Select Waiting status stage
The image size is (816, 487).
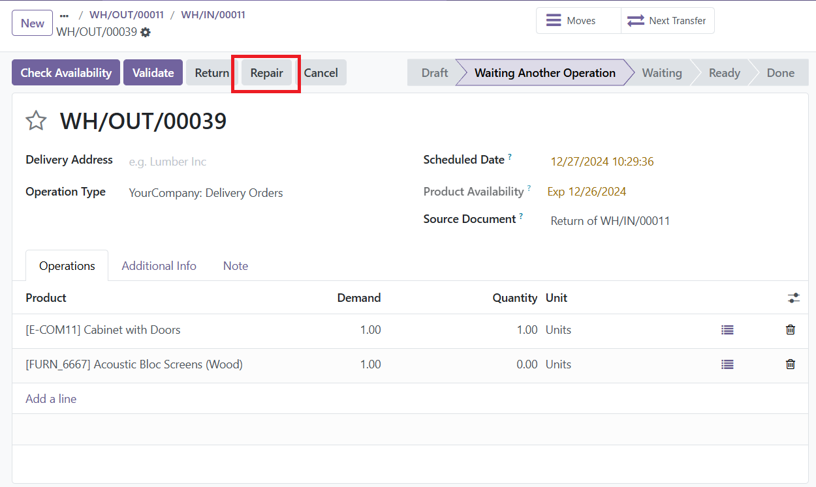coord(662,73)
